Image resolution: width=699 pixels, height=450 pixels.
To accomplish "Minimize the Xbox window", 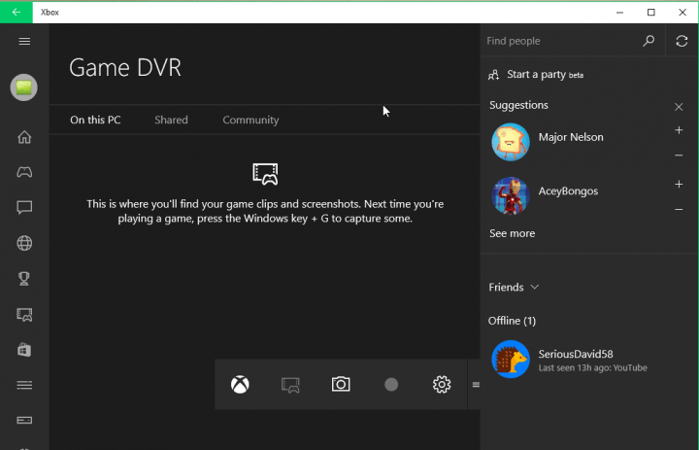I will click(619, 13).
